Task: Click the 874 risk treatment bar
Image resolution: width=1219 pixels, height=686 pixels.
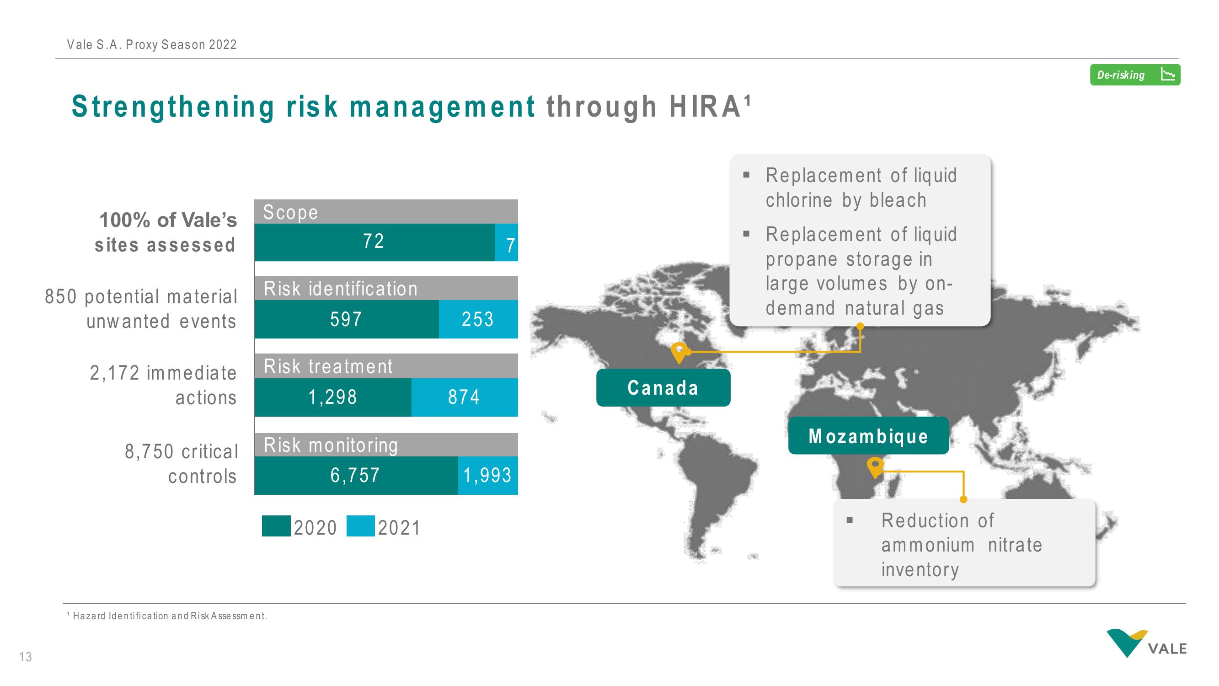Action: click(465, 397)
